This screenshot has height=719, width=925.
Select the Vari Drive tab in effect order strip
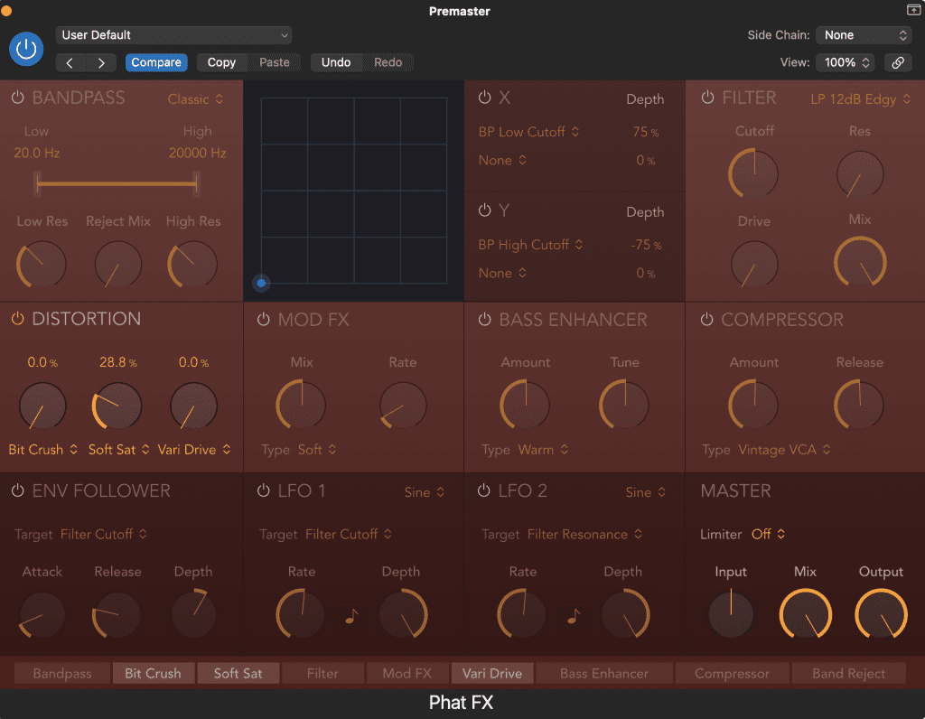[x=492, y=673]
